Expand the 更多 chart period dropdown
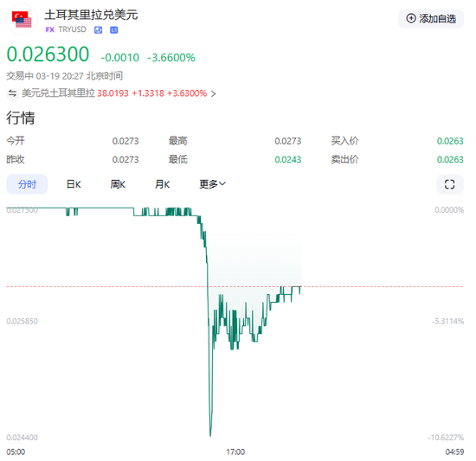This screenshot has height=461, width=476. tap(212, 184)
